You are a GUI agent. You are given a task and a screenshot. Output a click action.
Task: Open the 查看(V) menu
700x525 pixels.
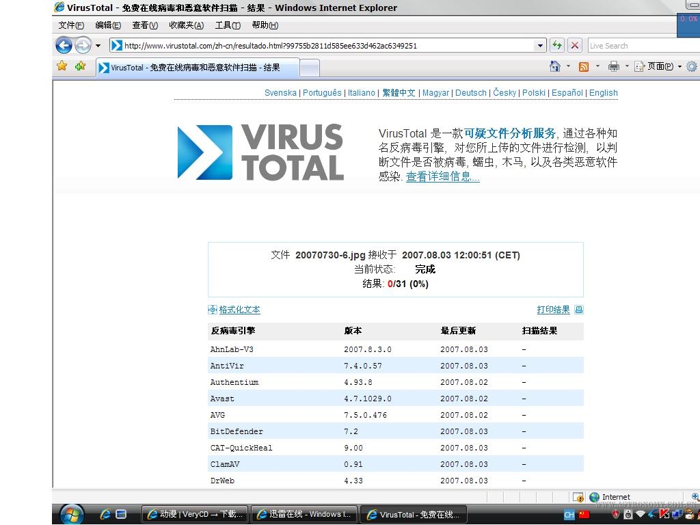click(145, 25)
